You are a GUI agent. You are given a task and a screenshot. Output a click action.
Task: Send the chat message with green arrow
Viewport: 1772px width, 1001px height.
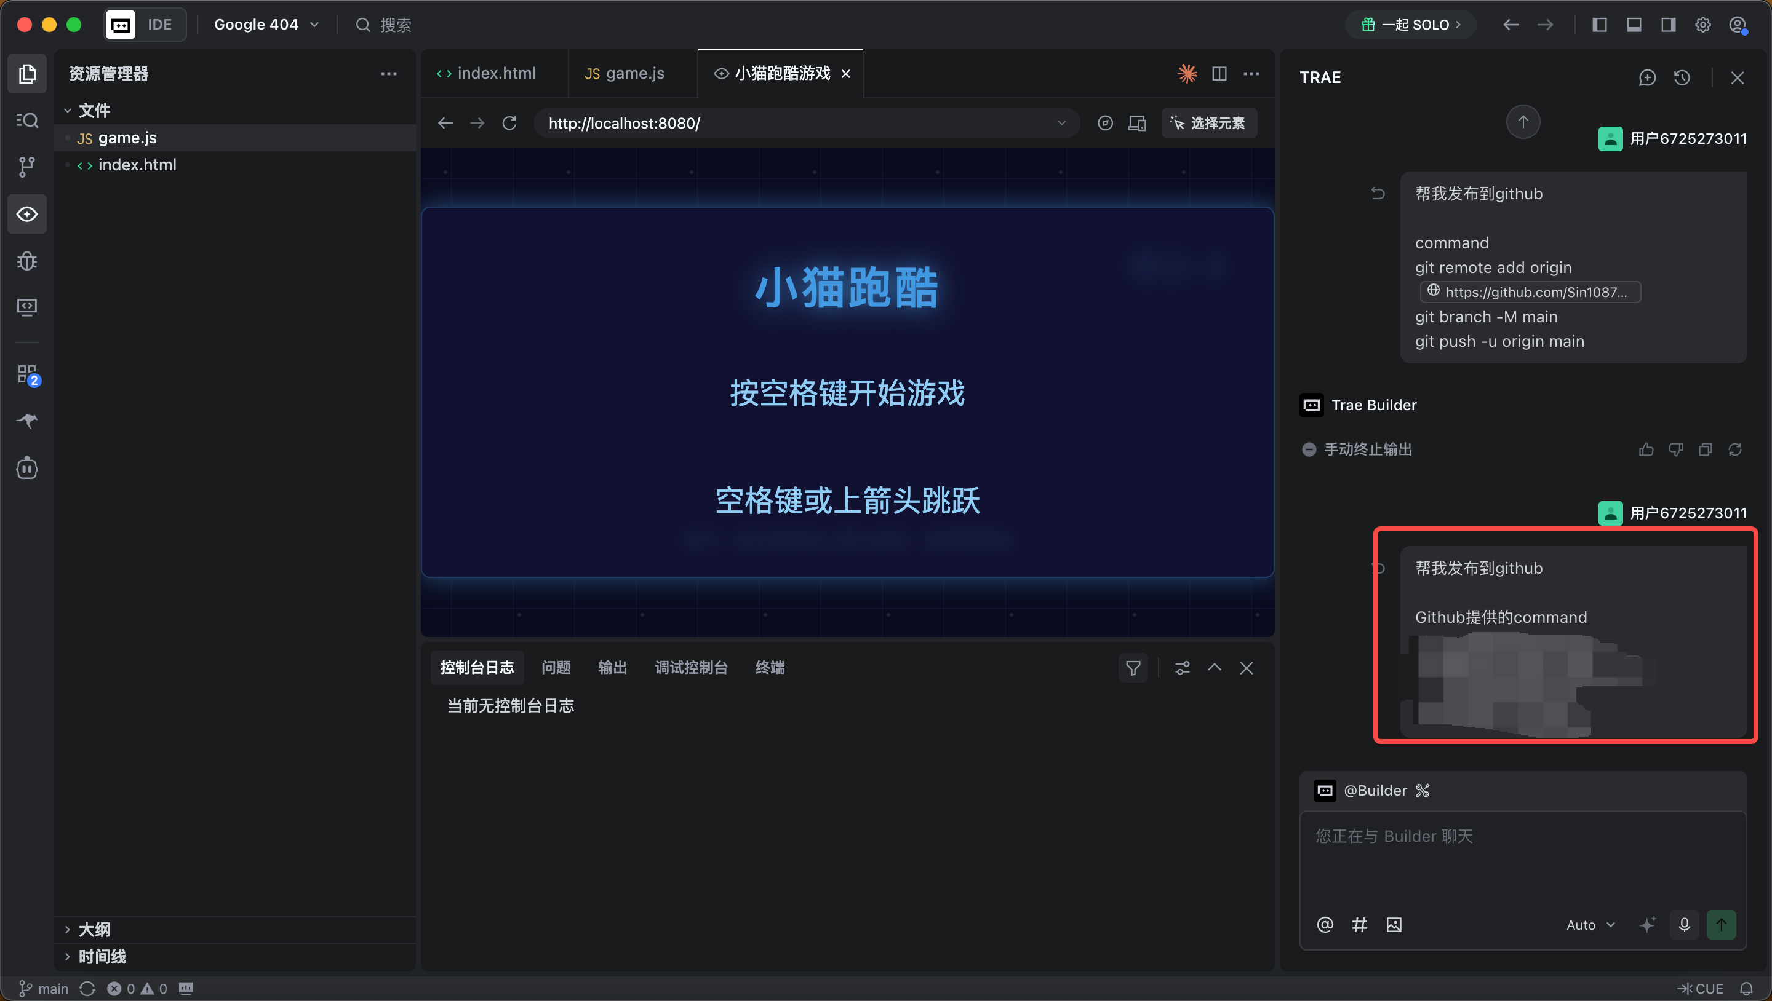[x=1721, y=925]
